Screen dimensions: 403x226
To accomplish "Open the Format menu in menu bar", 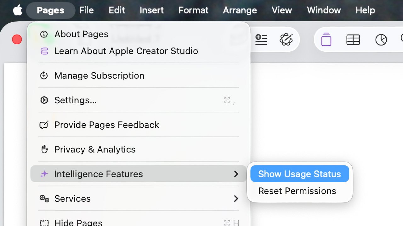I will click(193, 10).
